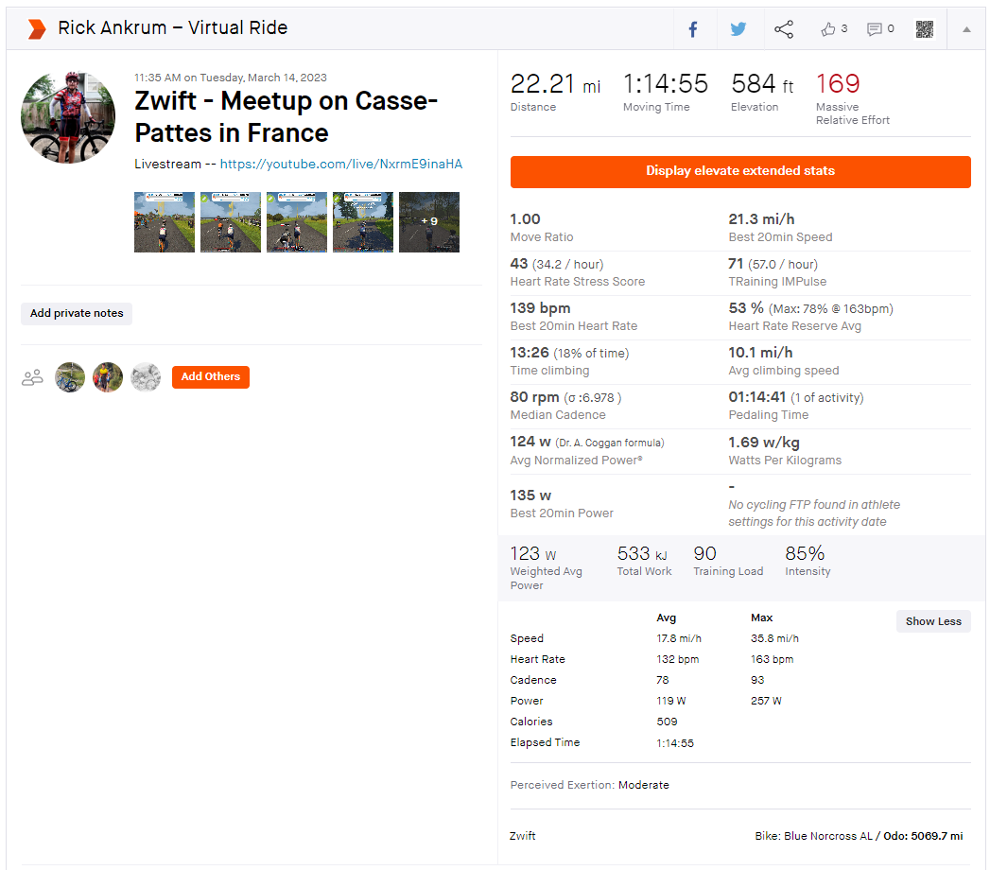The image size is (990, 870).
Task: Collapse header with the up arrow
Action: (966, 29)
